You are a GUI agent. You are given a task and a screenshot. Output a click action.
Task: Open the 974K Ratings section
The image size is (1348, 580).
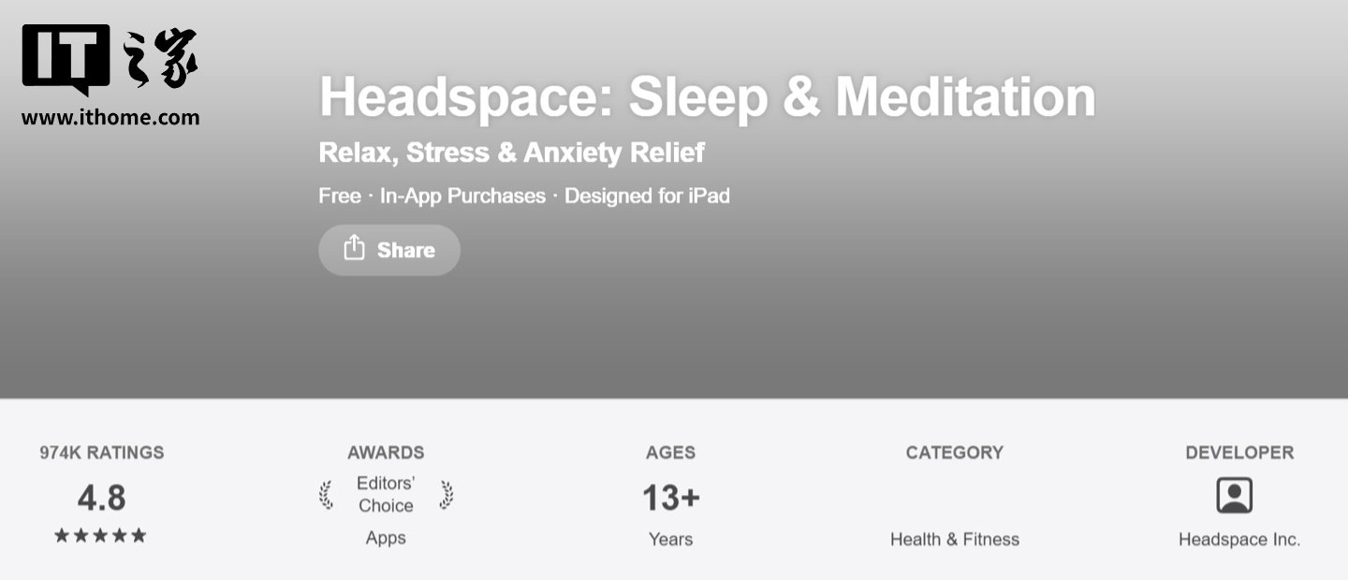point(100,453)
